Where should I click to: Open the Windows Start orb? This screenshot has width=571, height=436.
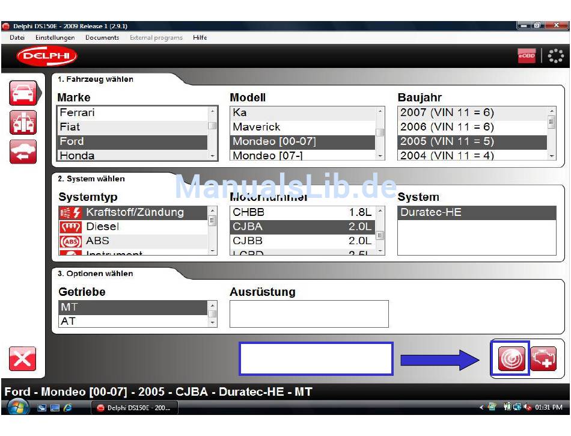click(x=18, y=407)
